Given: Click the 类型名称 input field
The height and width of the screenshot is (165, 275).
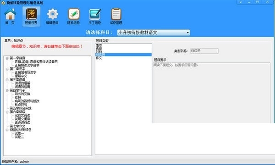Looking at the screenshot, I should [204, 51].
